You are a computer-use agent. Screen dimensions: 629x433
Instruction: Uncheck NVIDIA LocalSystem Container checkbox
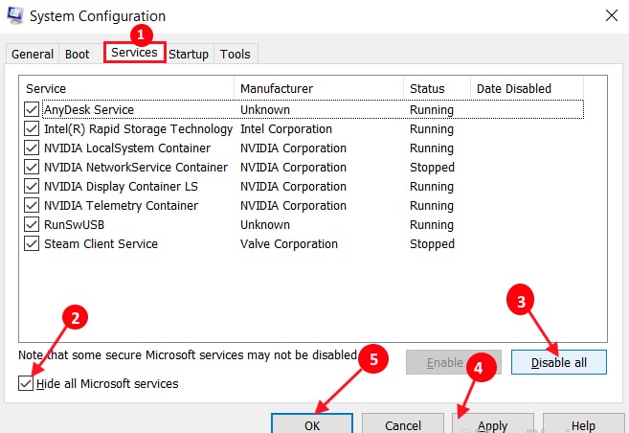[x=32, y=148]
